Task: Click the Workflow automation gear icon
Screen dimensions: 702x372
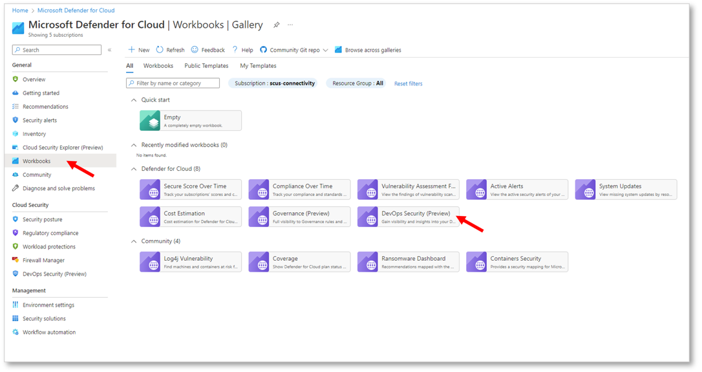Action: pyautogui.click(x=16, y=332)
